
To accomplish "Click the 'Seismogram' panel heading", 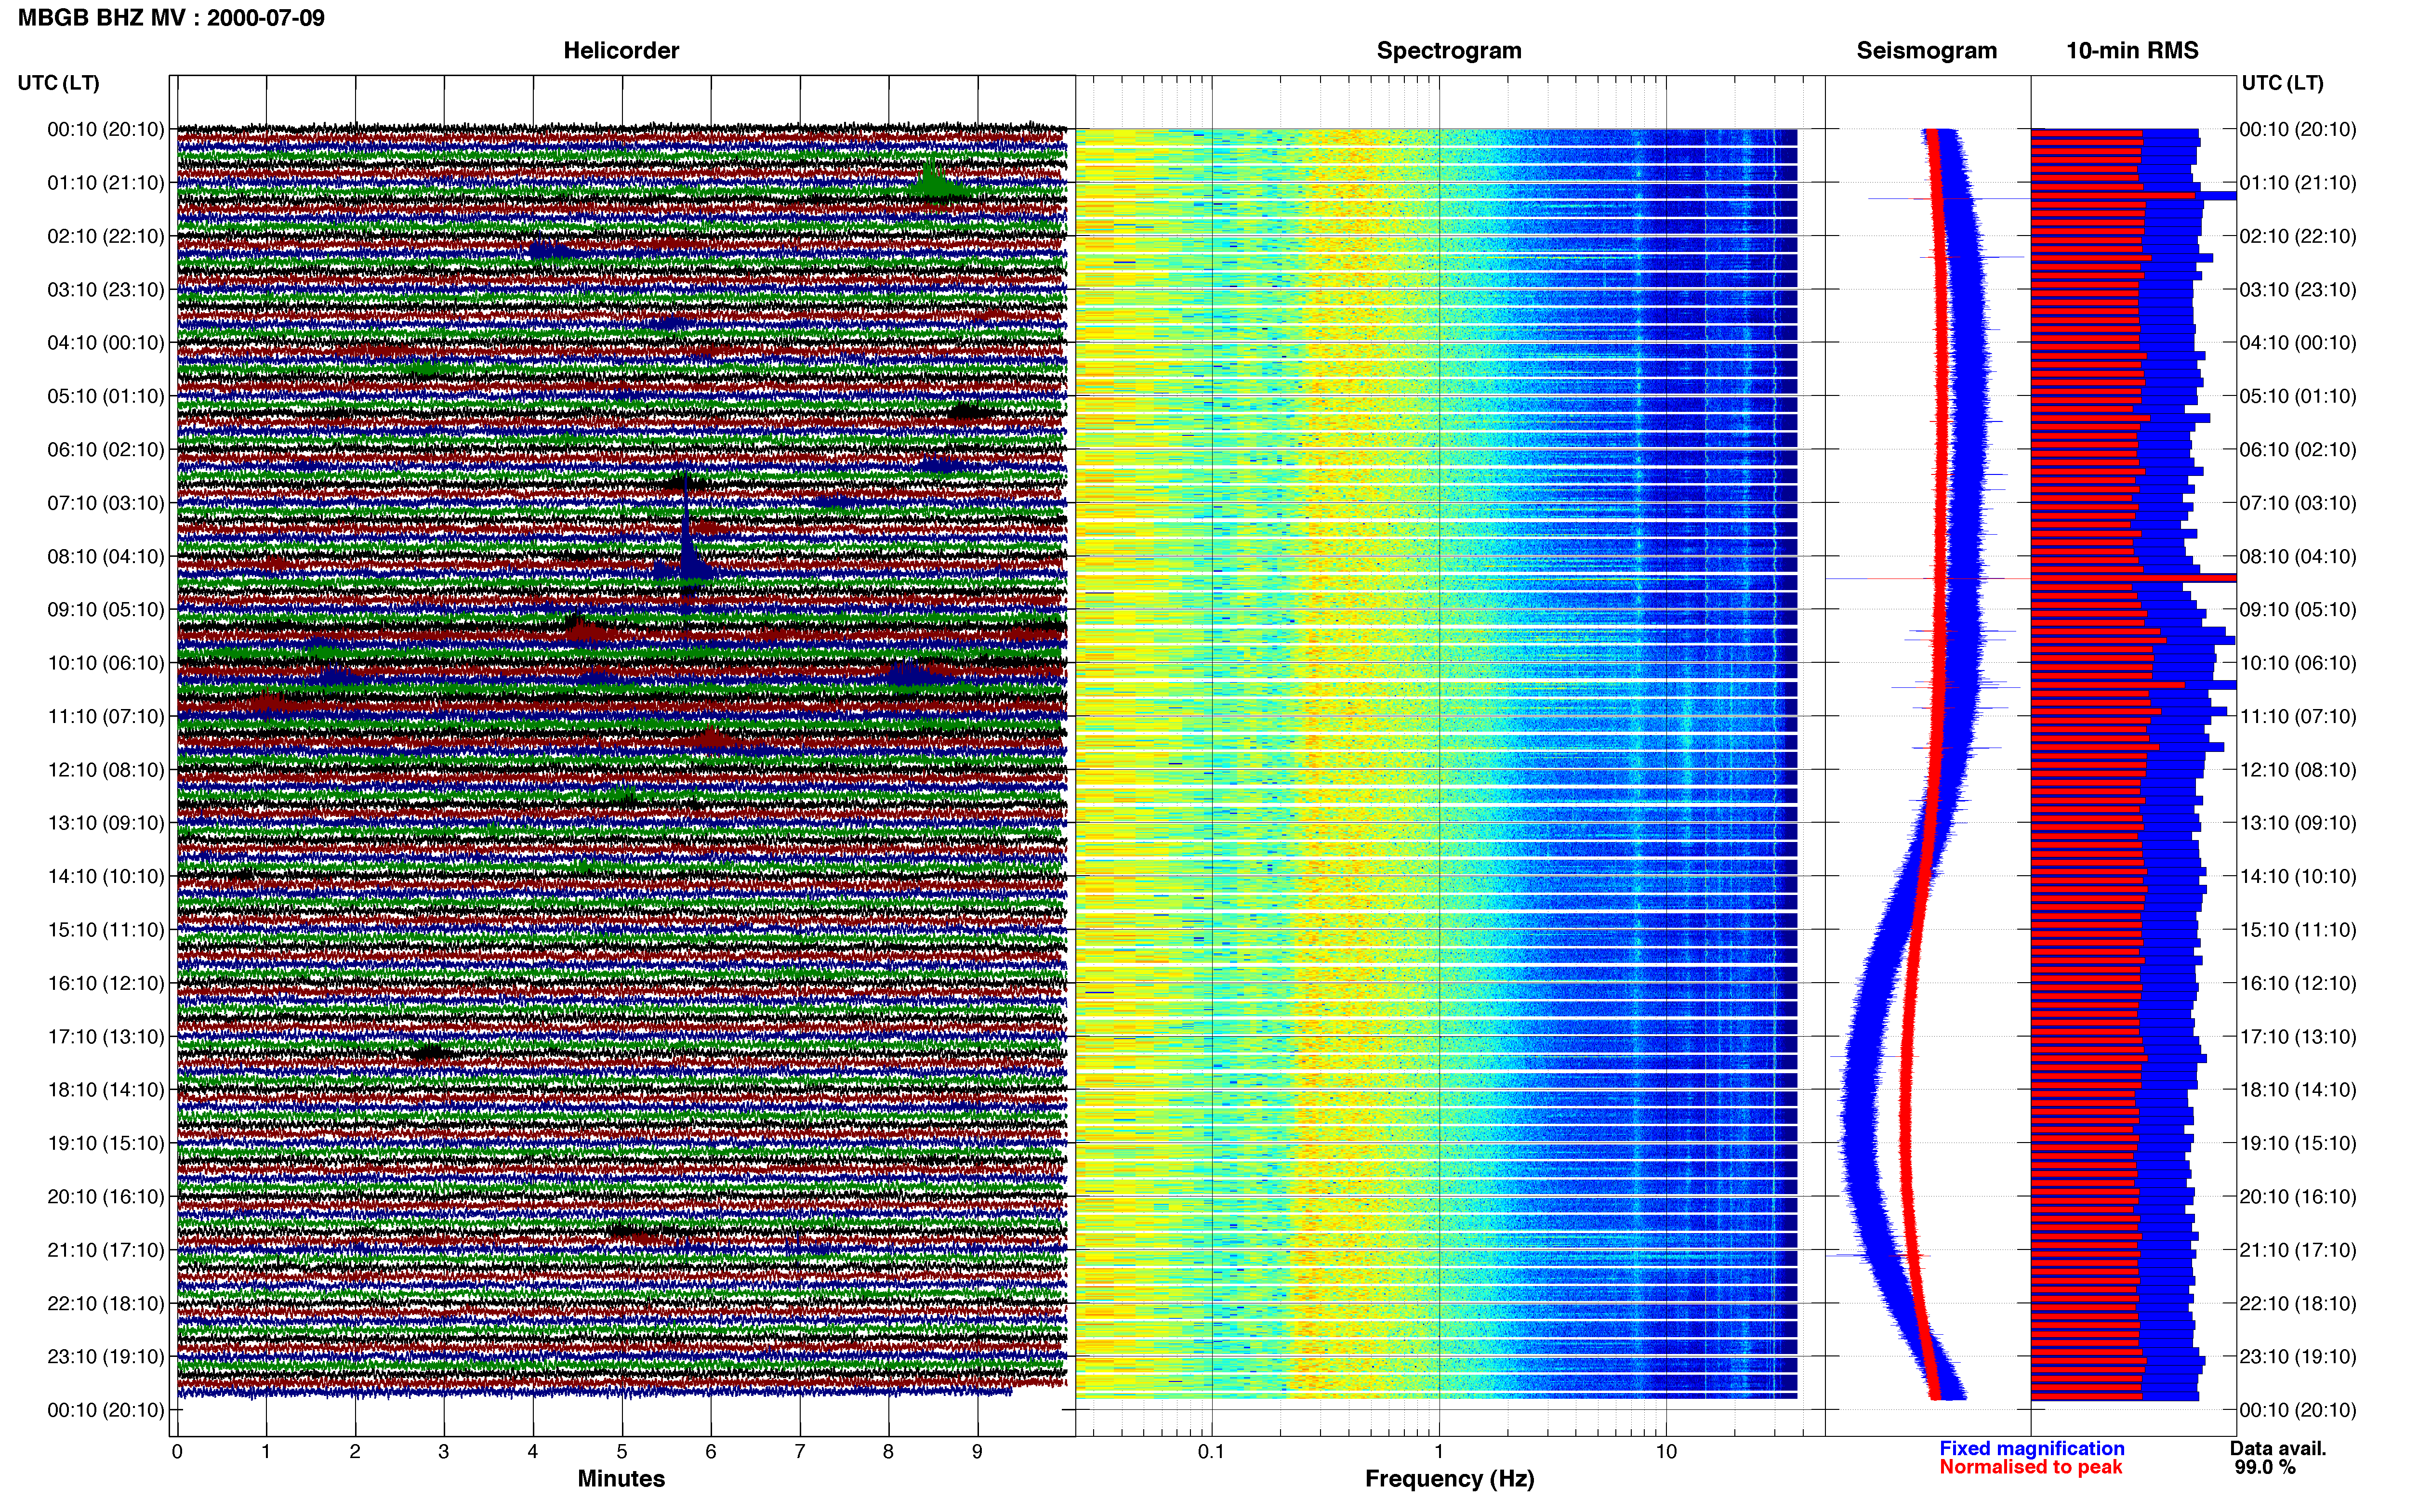I will 1926,51.
